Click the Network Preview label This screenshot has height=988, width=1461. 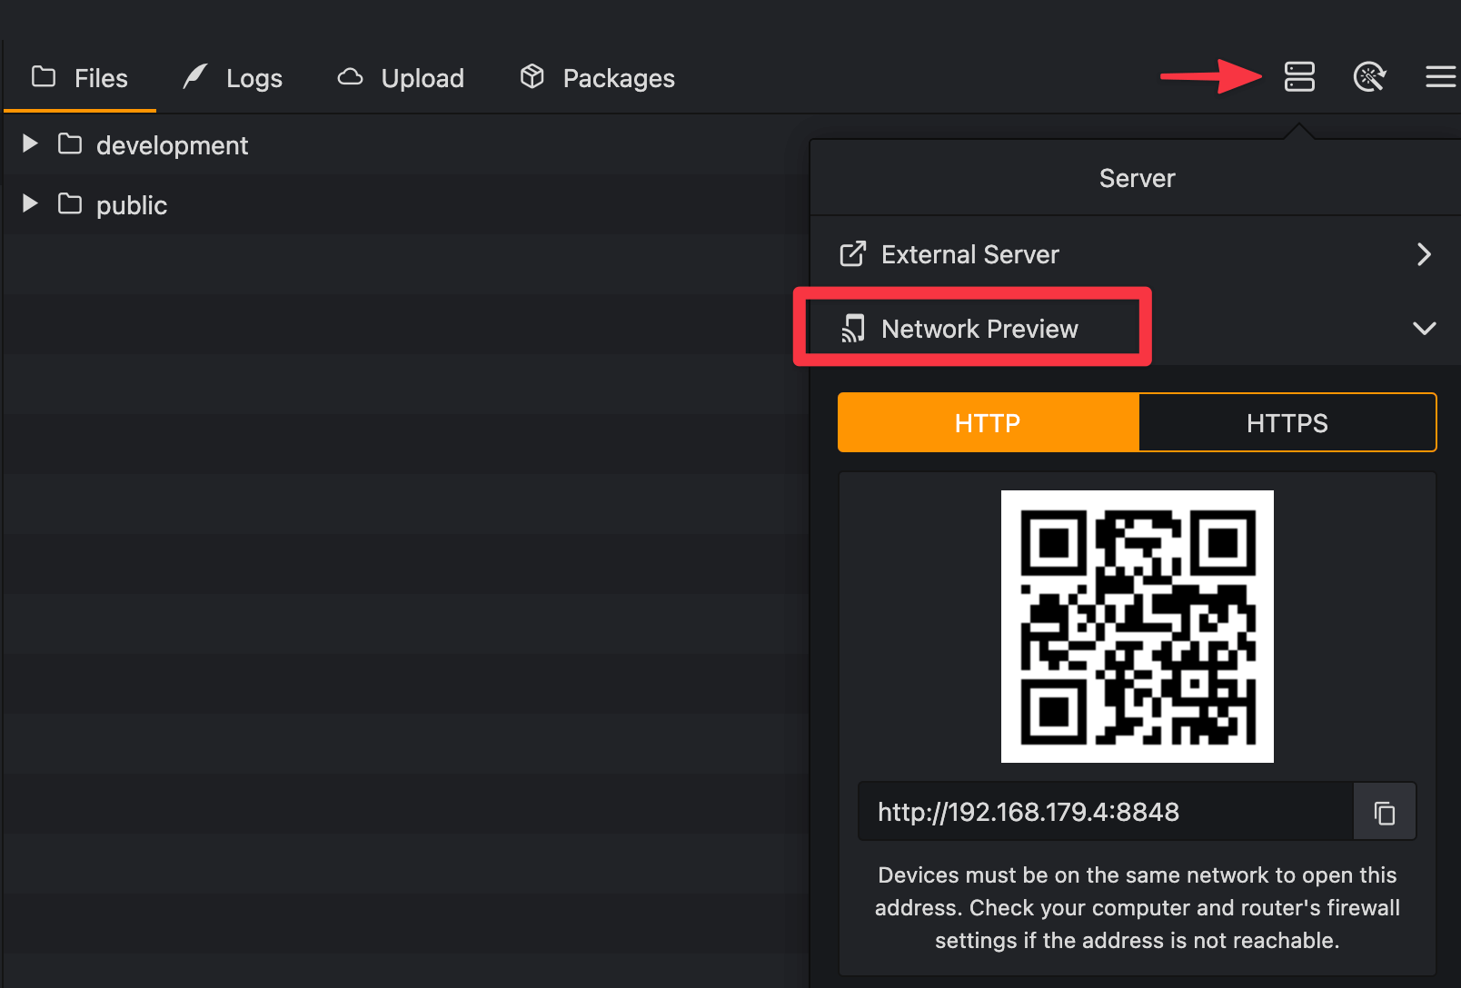point(979,329)
